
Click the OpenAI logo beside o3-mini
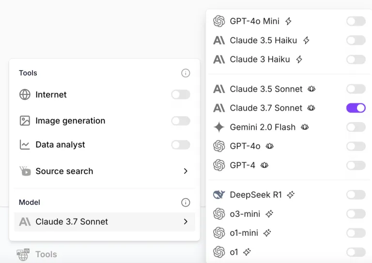(x=219, y=214)
